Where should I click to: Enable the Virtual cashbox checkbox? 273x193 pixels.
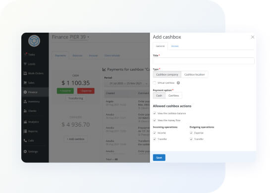(x=155, y=83)
